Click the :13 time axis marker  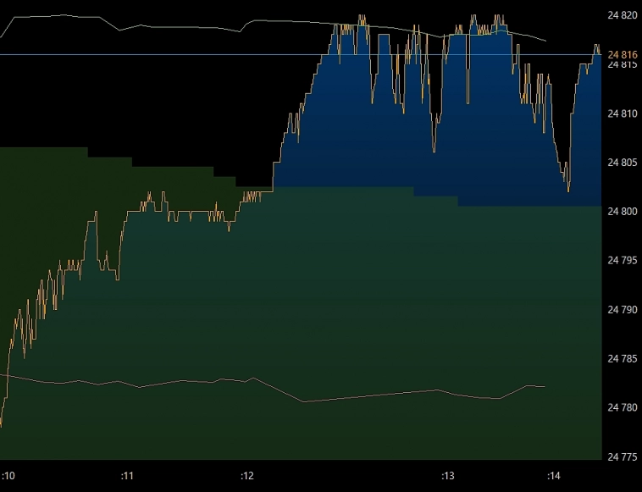(448, 477)
